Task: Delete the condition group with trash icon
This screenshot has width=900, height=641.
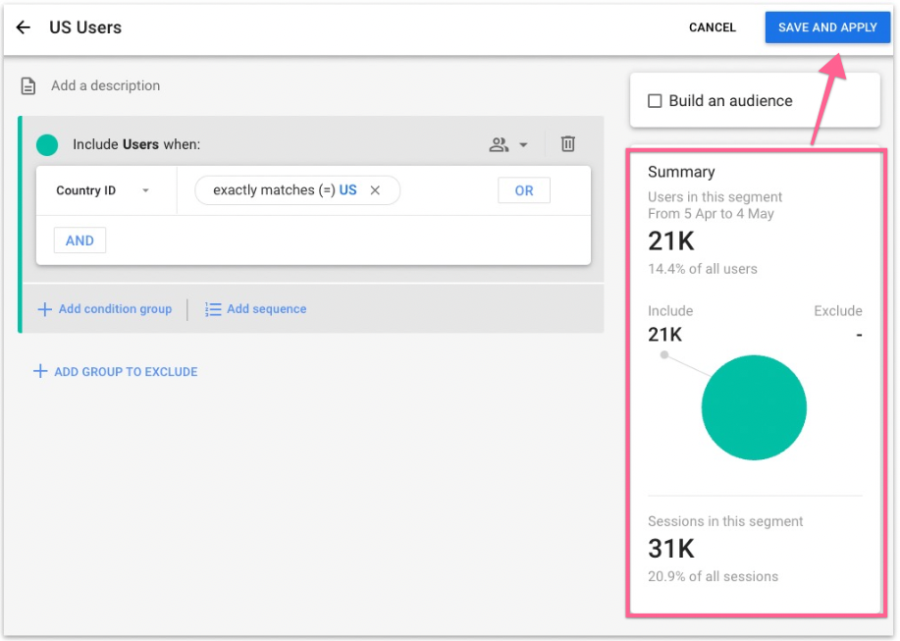Action: (x=567, y=144)
